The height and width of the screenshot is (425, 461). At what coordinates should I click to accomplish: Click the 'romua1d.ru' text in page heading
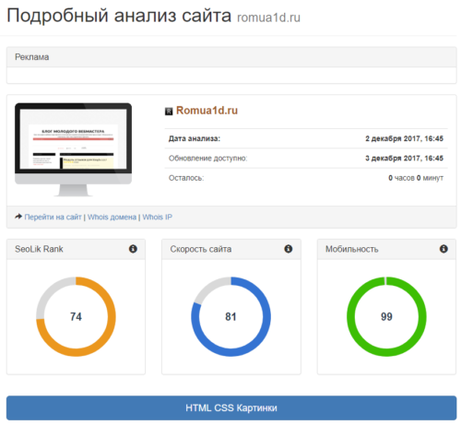268,18
